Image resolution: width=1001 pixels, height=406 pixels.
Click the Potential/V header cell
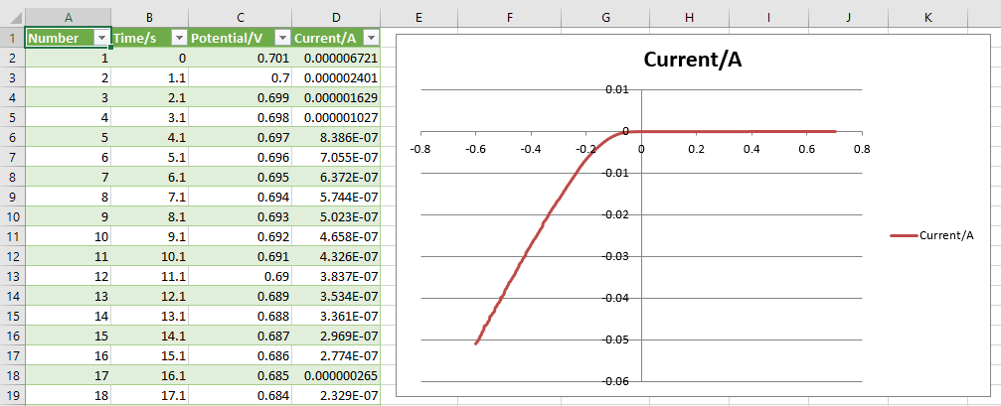240,39
